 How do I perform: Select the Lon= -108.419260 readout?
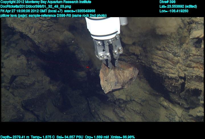pyautogui.click(x=174, y=11)
